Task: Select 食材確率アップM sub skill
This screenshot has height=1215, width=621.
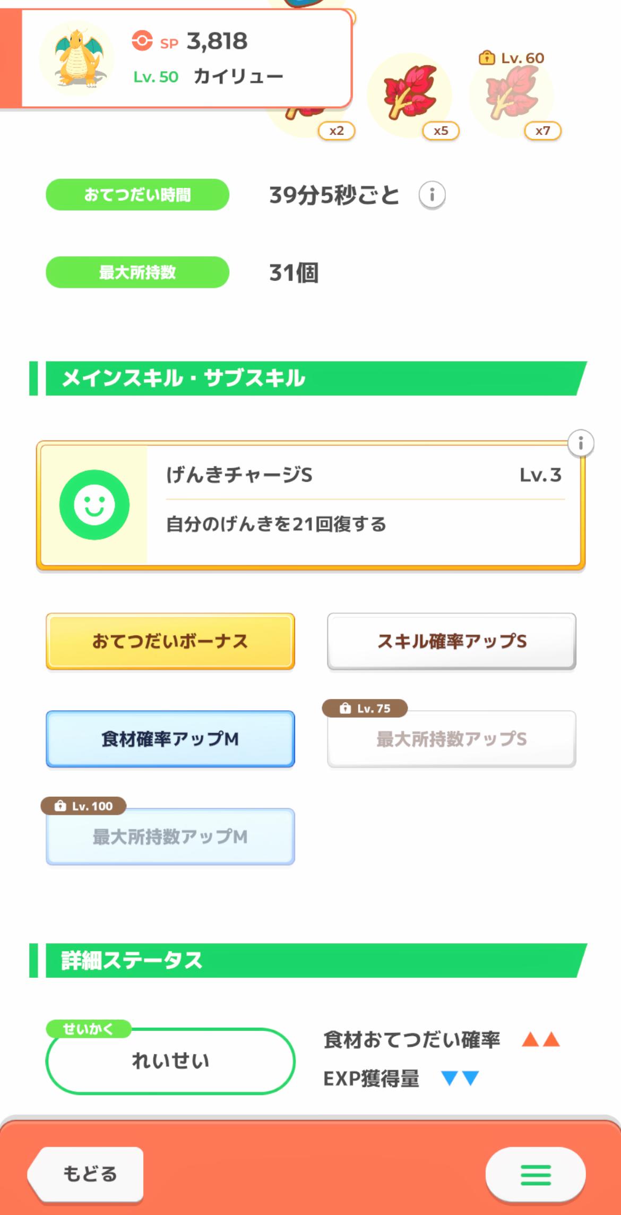Action: pos(170,739)
